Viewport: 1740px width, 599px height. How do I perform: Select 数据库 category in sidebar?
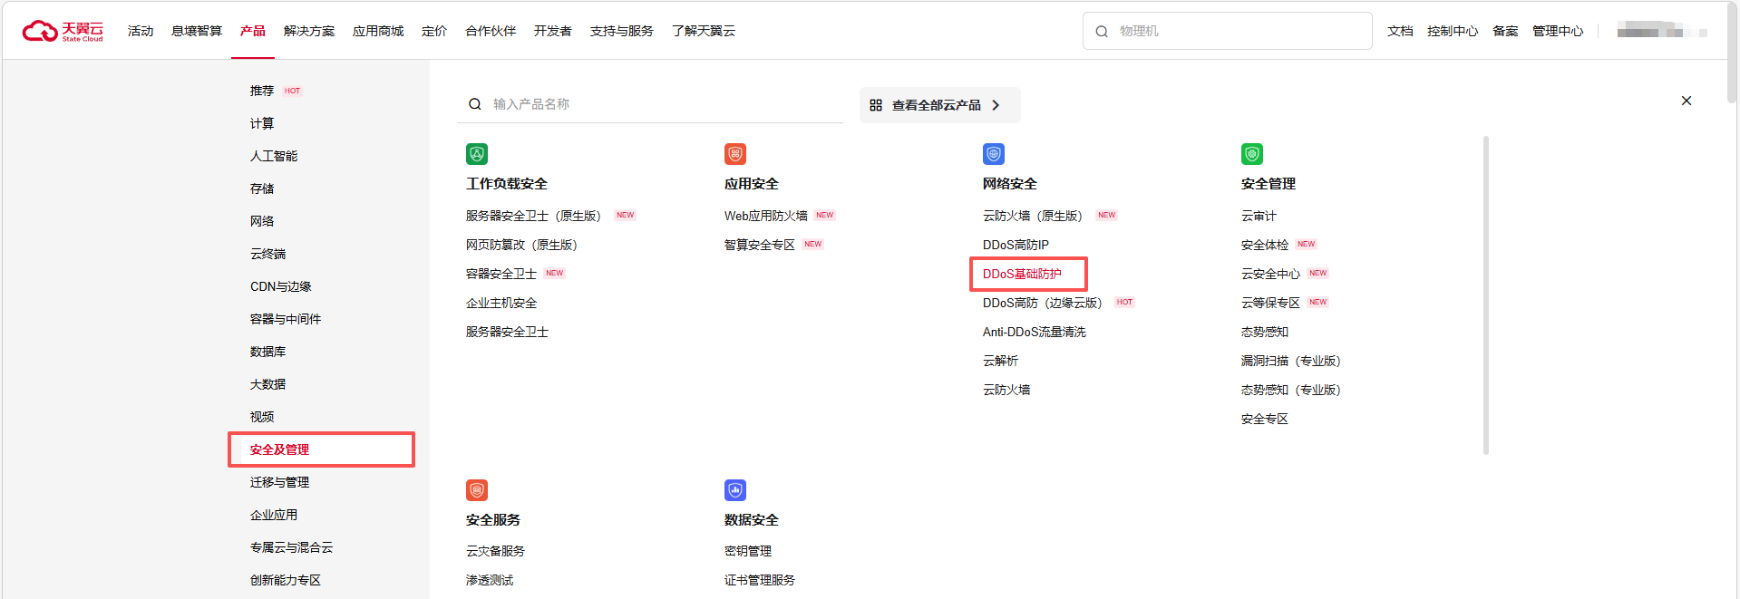tap(268, 352)
